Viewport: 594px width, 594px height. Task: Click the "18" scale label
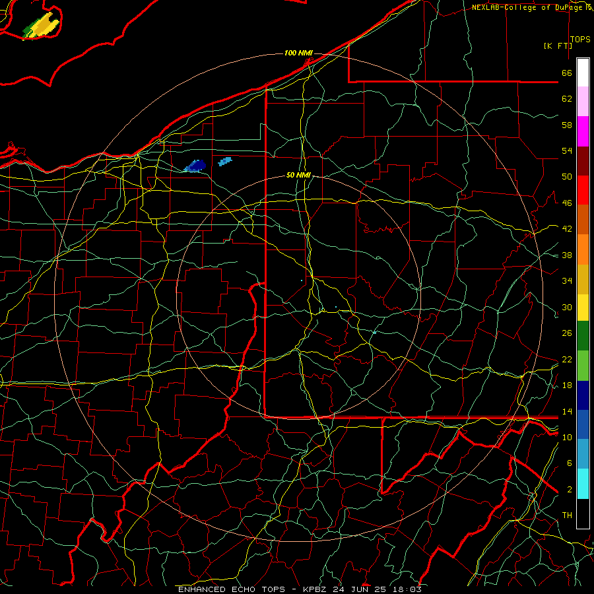[x=567, y=385]
